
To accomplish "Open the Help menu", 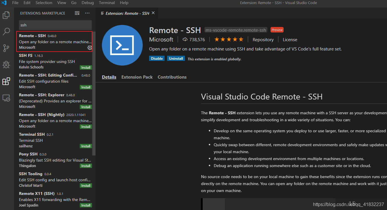I will [x=124, y=3].
